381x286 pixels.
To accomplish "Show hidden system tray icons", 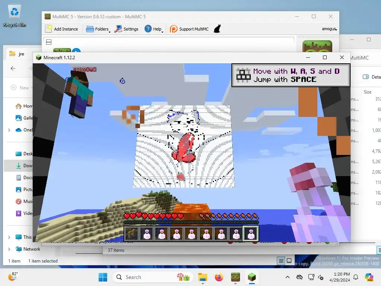I will (288, 277).
